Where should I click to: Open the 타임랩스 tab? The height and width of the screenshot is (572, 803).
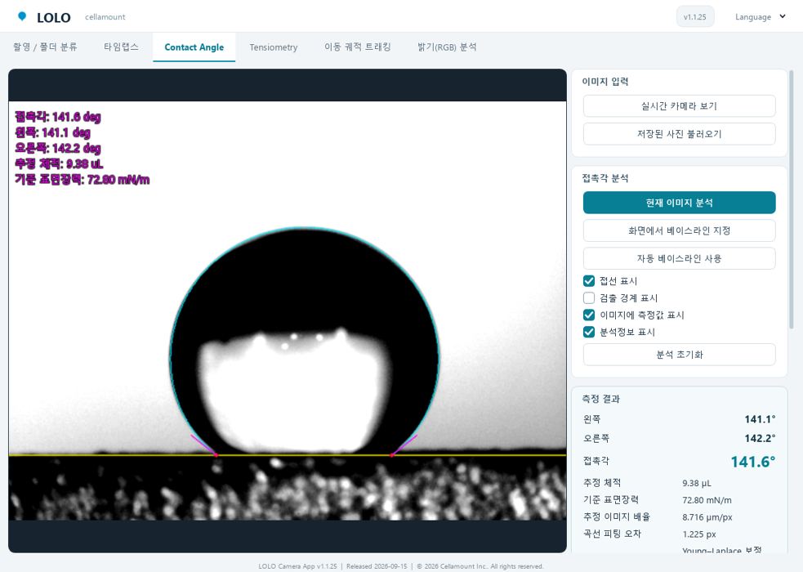point(122,47)
